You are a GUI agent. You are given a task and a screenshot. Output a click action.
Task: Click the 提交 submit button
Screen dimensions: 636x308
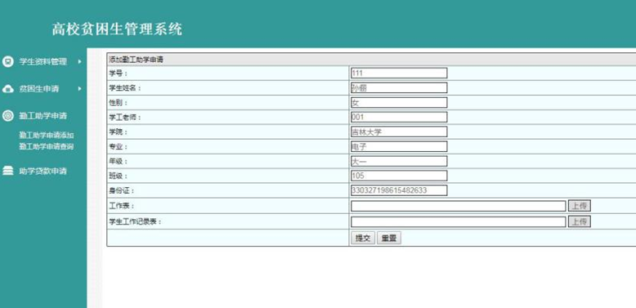coord(363,239)
